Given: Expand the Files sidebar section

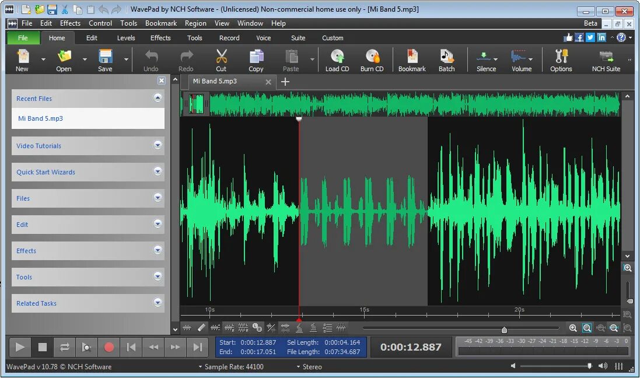Looking at the screenshot, I should click(x=158, y=198).
